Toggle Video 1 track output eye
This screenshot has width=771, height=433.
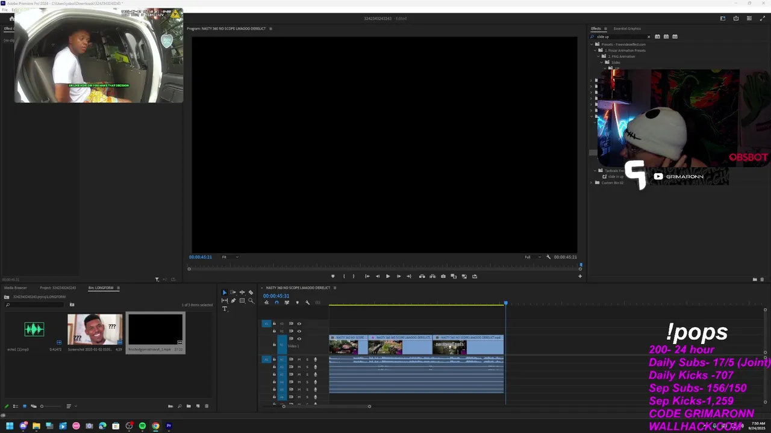click(299, 339)
